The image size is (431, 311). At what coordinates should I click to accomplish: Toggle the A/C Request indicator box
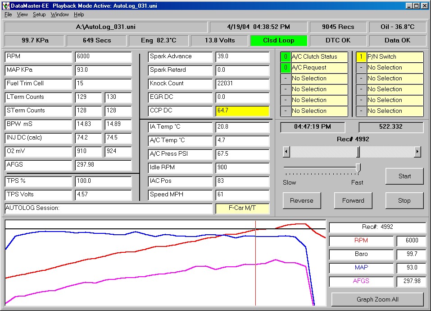click(285, 68)
